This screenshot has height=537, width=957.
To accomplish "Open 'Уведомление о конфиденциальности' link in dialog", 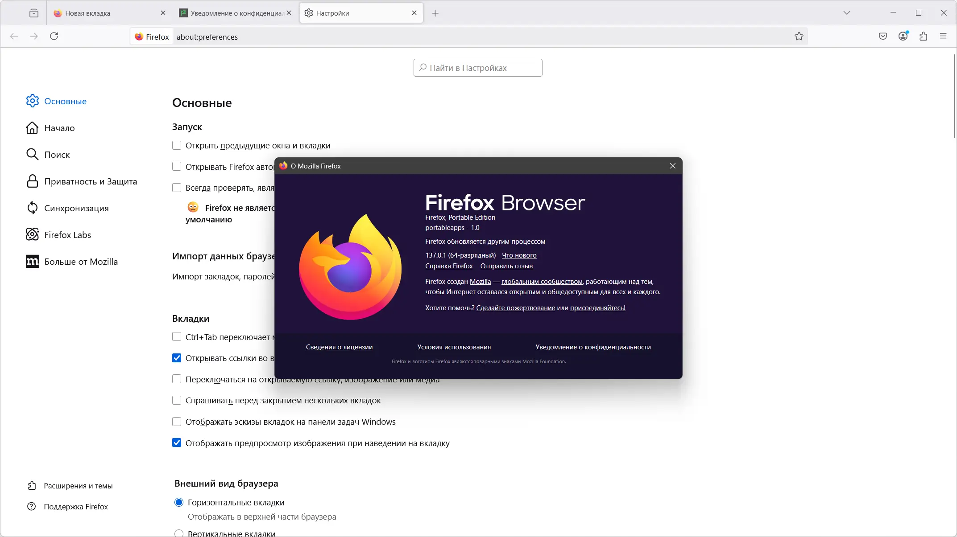I will [x=592, y=347].
